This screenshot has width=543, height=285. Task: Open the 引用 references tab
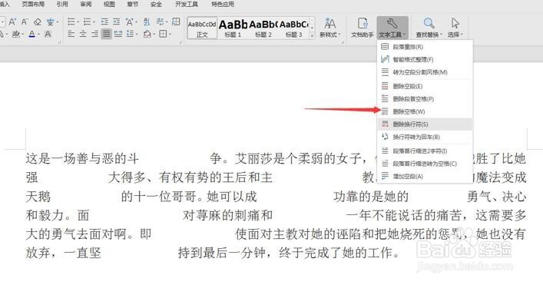[x=62, y=4]
